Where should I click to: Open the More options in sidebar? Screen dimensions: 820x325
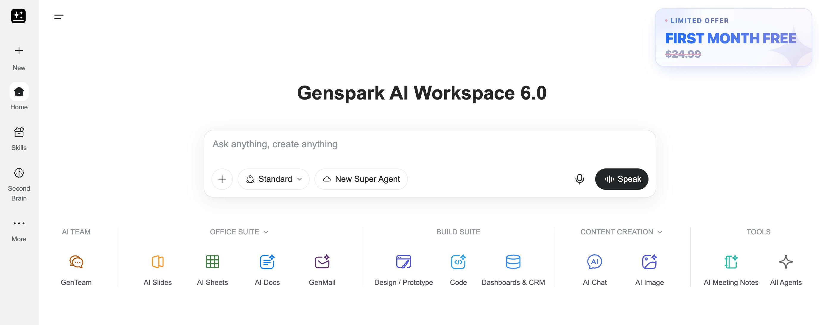[19, 231]
